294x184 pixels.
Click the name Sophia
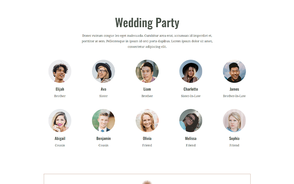pyautogui.click(x=234, y=139)
